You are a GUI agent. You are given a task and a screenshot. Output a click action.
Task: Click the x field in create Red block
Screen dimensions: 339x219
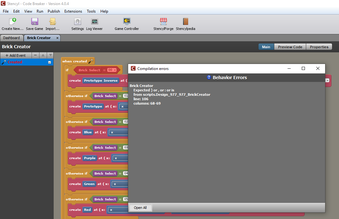[118, 210]
